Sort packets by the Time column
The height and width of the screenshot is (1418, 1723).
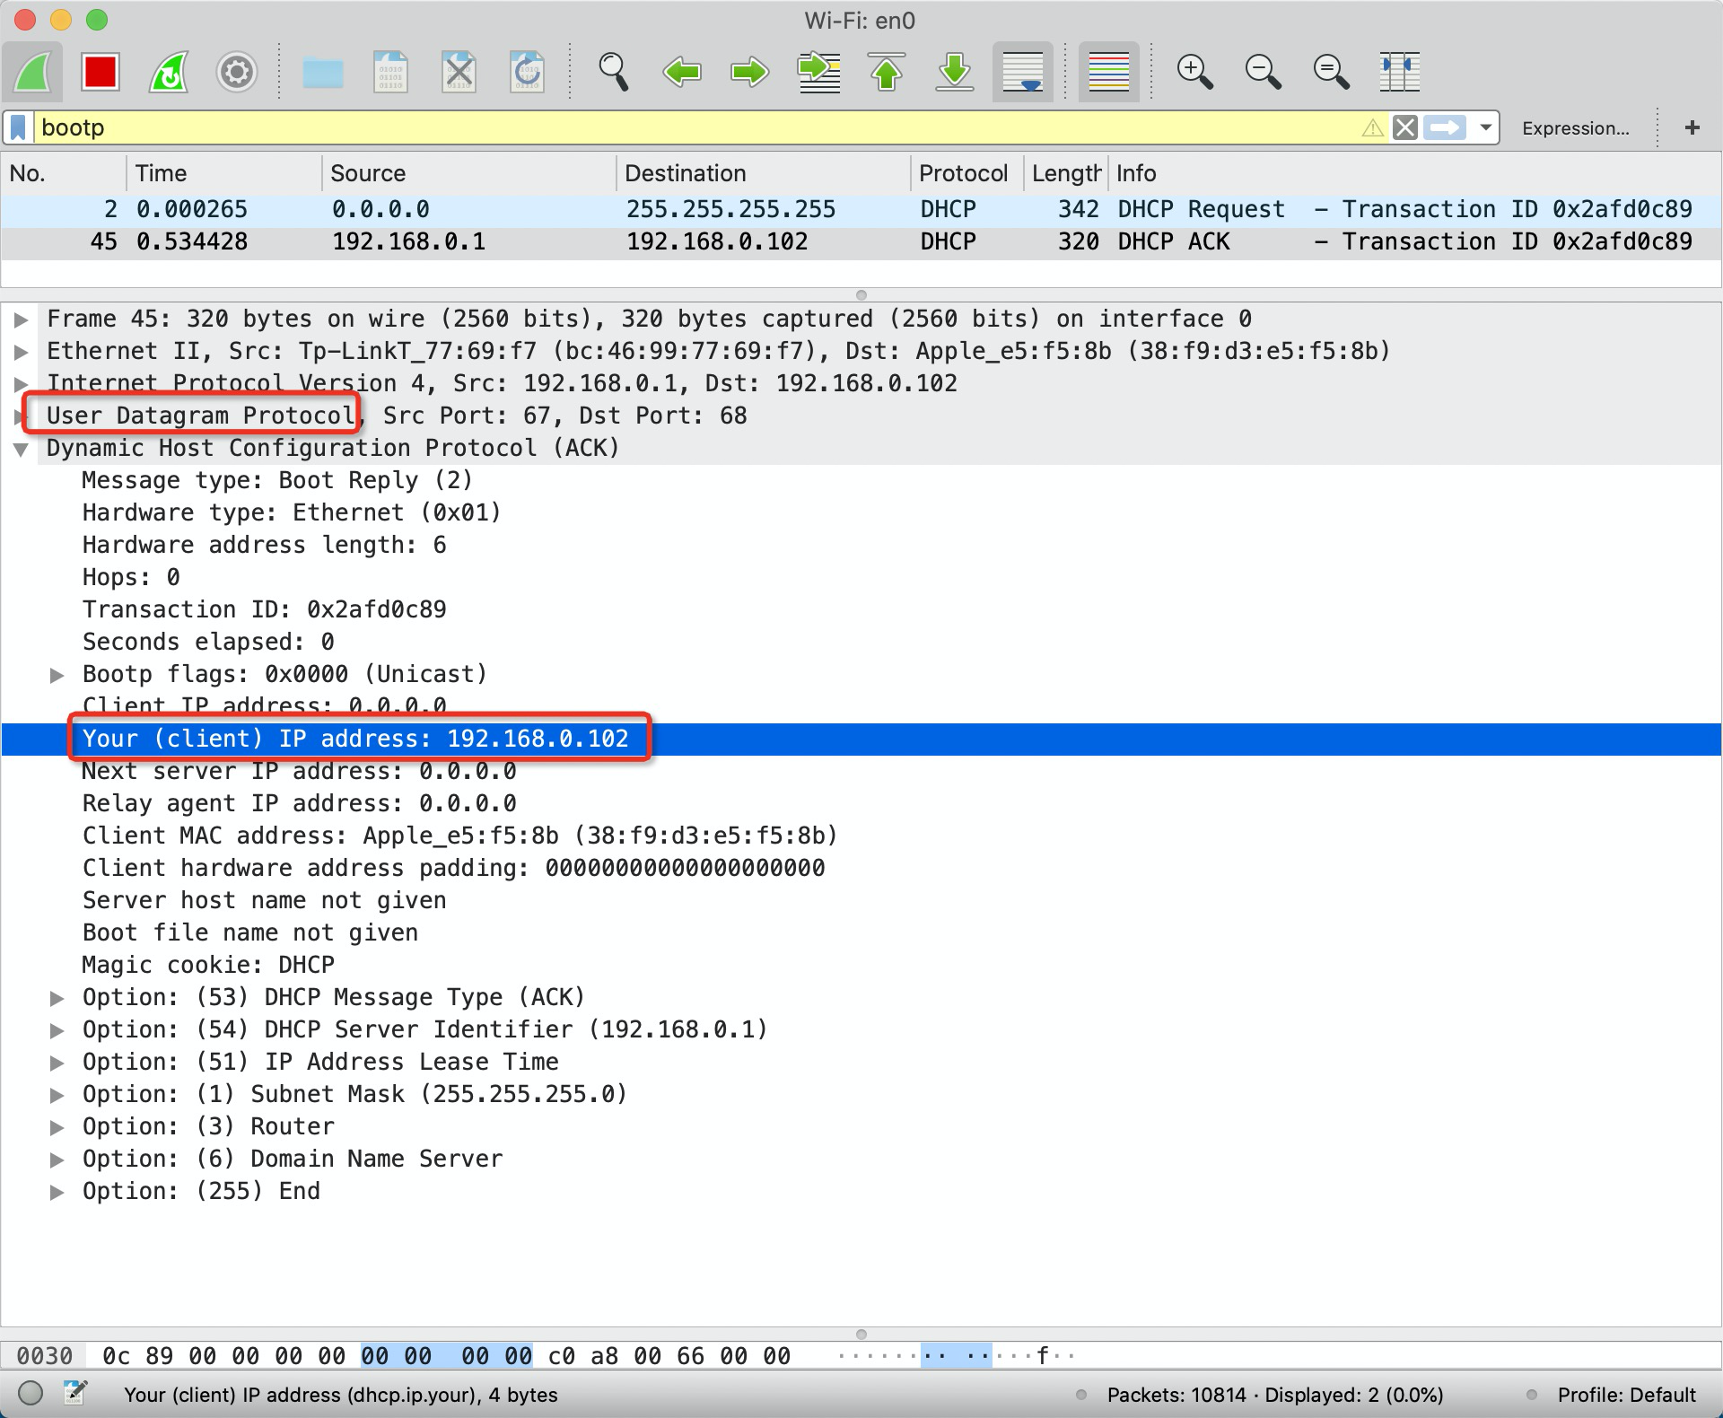click(x=162, y=173)
